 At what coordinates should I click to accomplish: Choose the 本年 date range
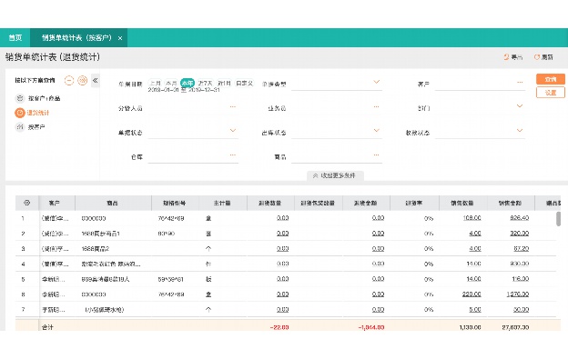coord(188,83)
